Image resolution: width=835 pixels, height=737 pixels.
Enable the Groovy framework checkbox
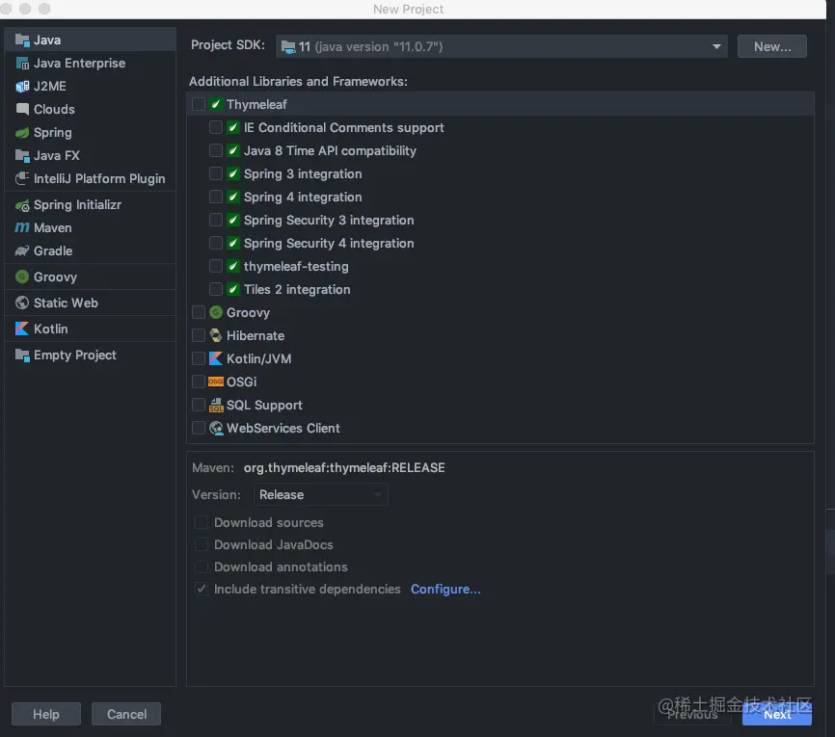(199, 312)
